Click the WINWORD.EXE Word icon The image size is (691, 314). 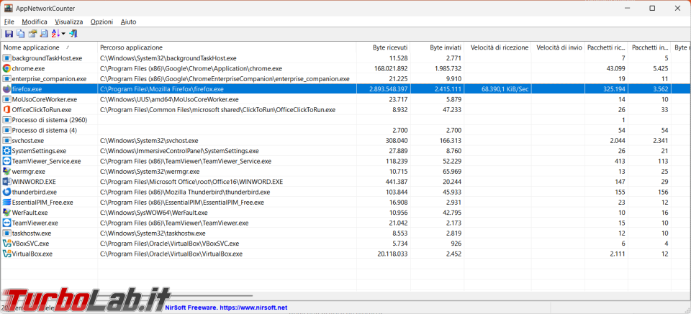(x=6, y=182)
